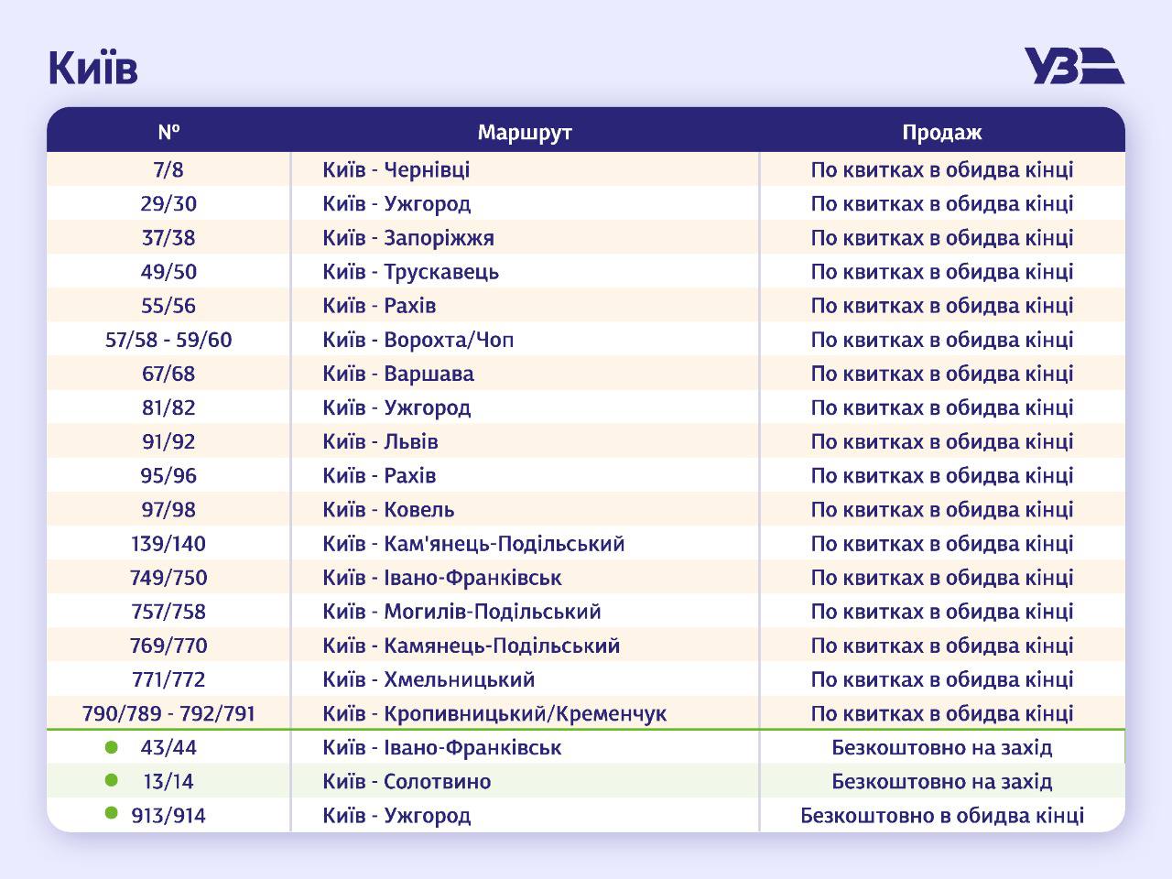This screenshot has height=879, width=1172.
Task: Click the Київ - Могилів-Подільський route
Action: point(461,612)
